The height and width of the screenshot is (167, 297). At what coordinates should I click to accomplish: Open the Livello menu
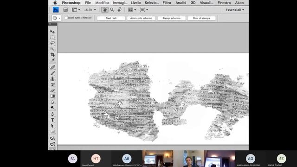click(x=136, y=3)
